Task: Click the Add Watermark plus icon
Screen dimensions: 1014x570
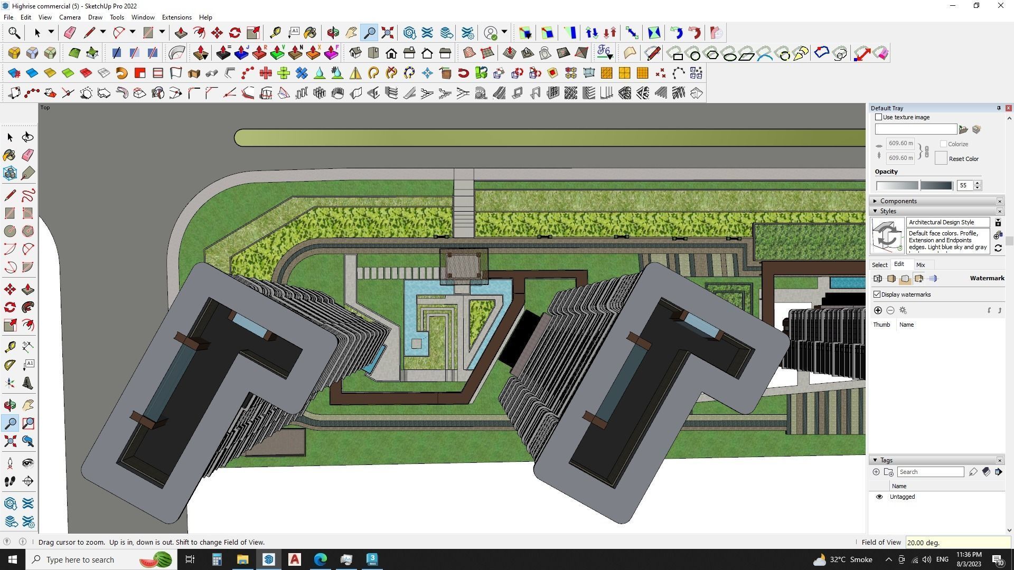Action: (878, 310)
